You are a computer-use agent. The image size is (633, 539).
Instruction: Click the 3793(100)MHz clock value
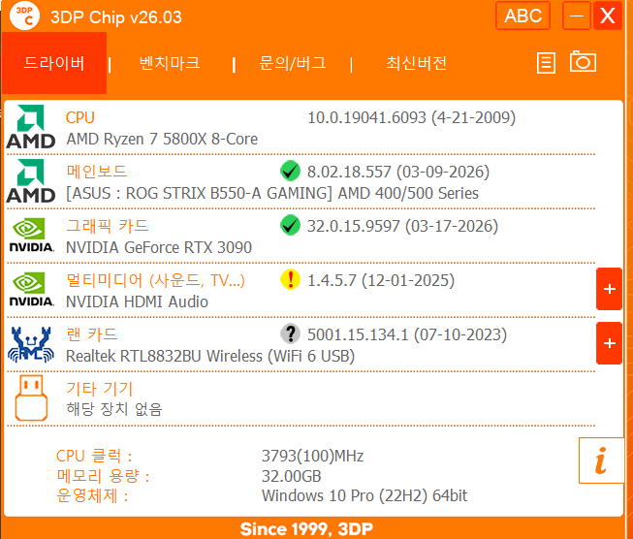pyautogui.click(x=312, y=456)
